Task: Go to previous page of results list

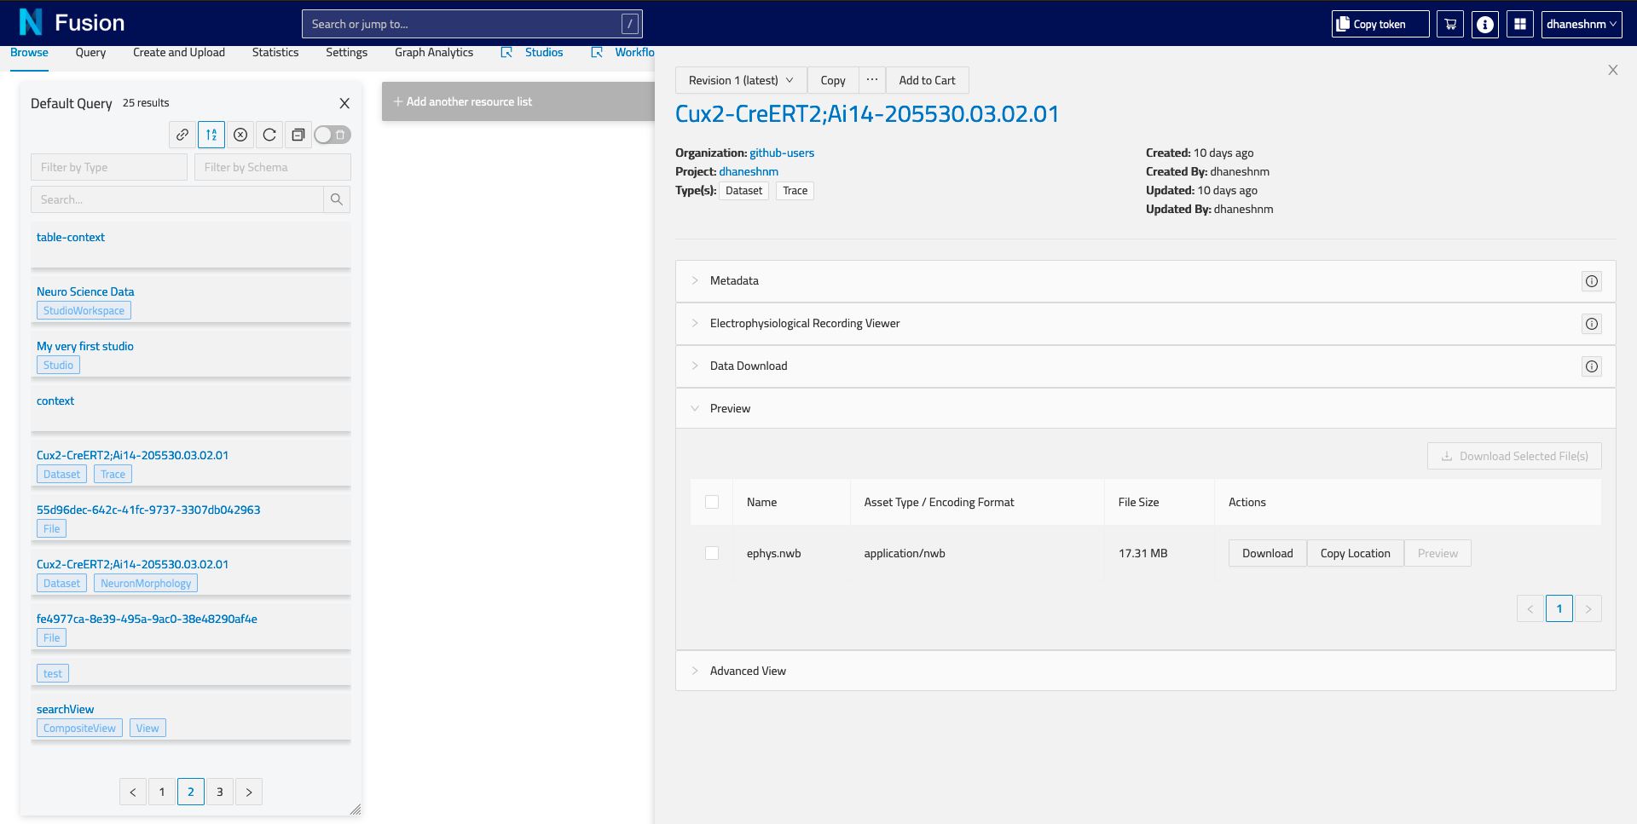Action: pos(133,792)
